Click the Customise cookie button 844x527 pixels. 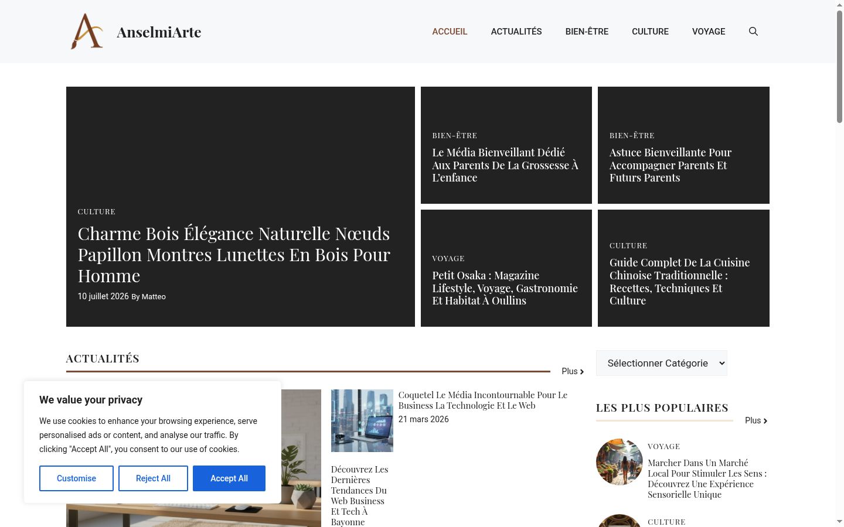pos(76,478)
